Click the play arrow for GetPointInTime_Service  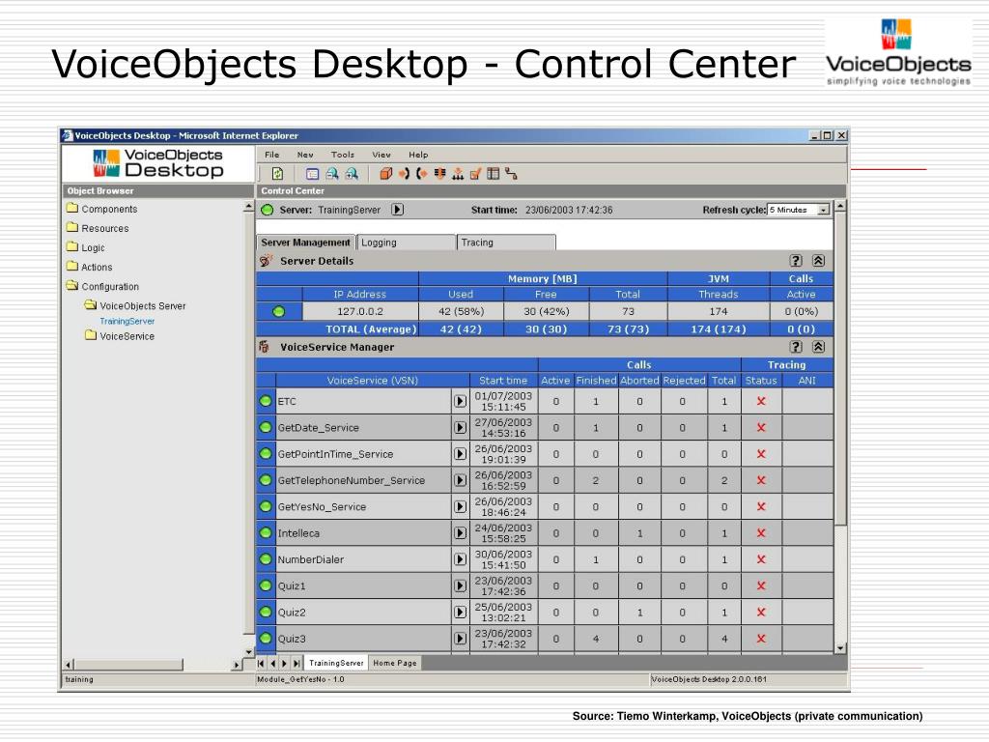click(x=461, y=454)
